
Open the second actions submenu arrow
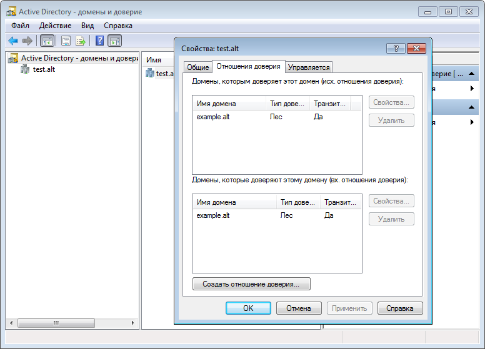click(472, 122)
